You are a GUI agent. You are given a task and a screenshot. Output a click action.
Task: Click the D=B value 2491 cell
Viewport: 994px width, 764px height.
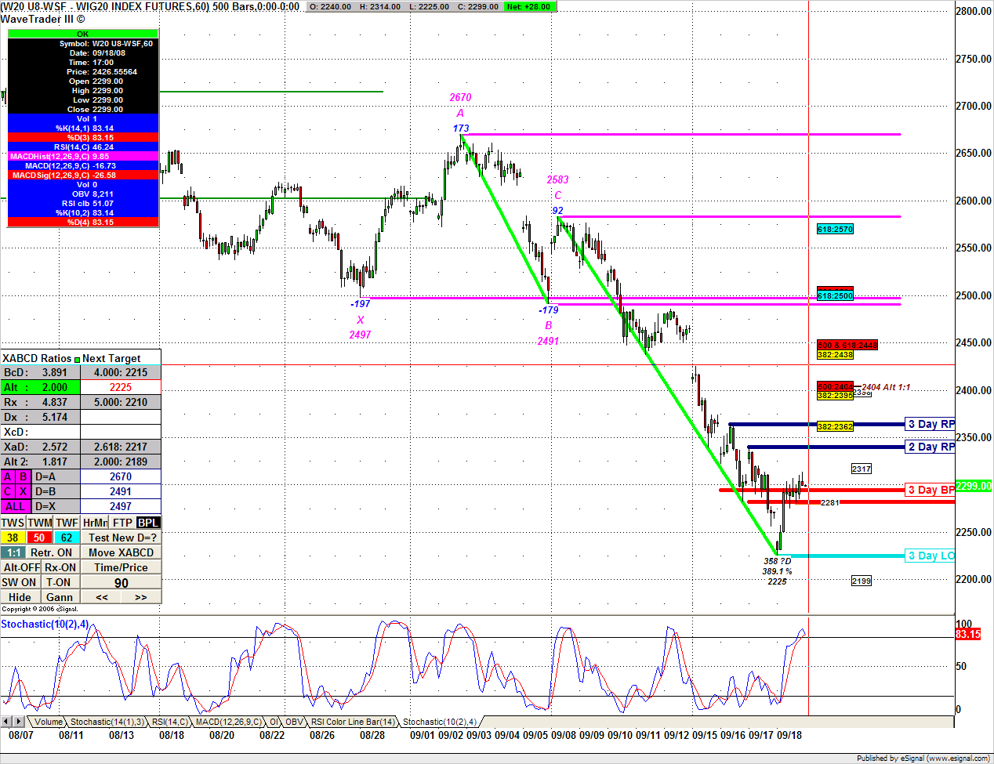point(121,491)
